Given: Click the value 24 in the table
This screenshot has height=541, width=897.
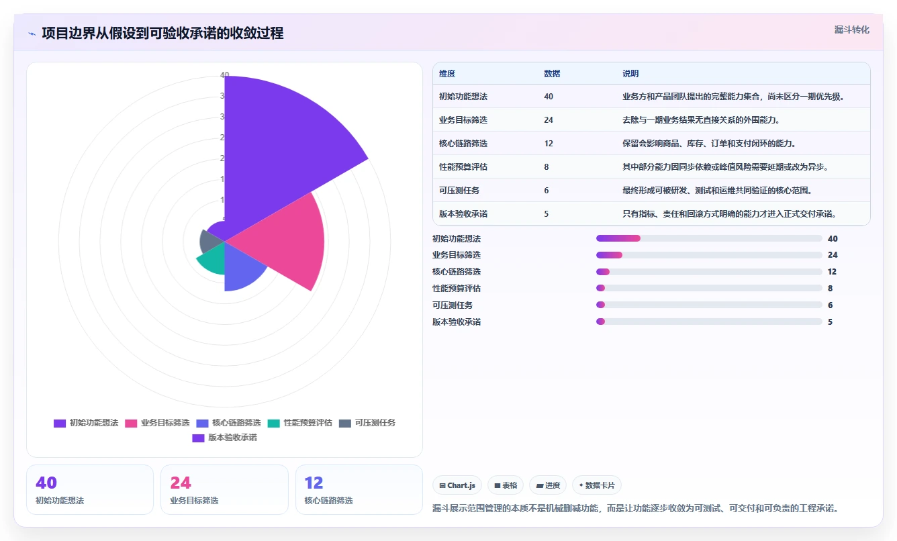Looking at the screenshot, I should (x=549, y=120).
